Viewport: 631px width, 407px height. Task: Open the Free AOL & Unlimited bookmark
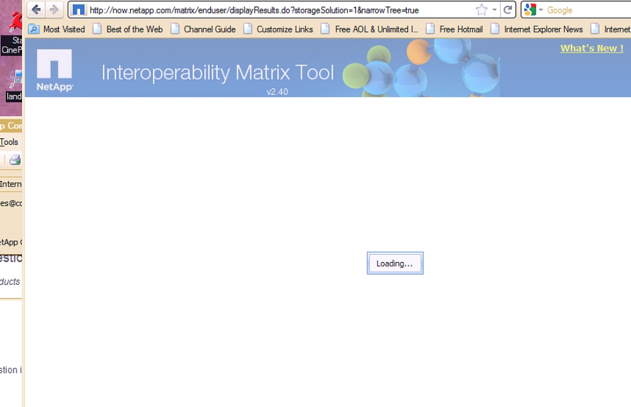coord(369,29)
